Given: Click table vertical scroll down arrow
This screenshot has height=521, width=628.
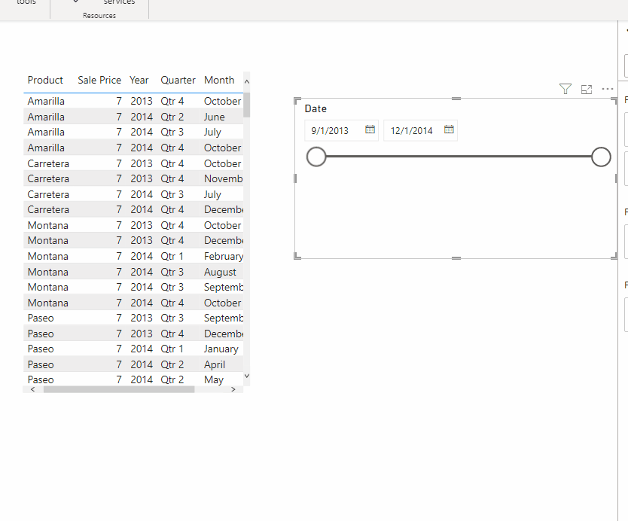Looking at the screenshot, I should 247,376.
